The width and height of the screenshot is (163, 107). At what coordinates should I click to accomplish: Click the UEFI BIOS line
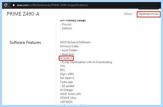[67, 102]
